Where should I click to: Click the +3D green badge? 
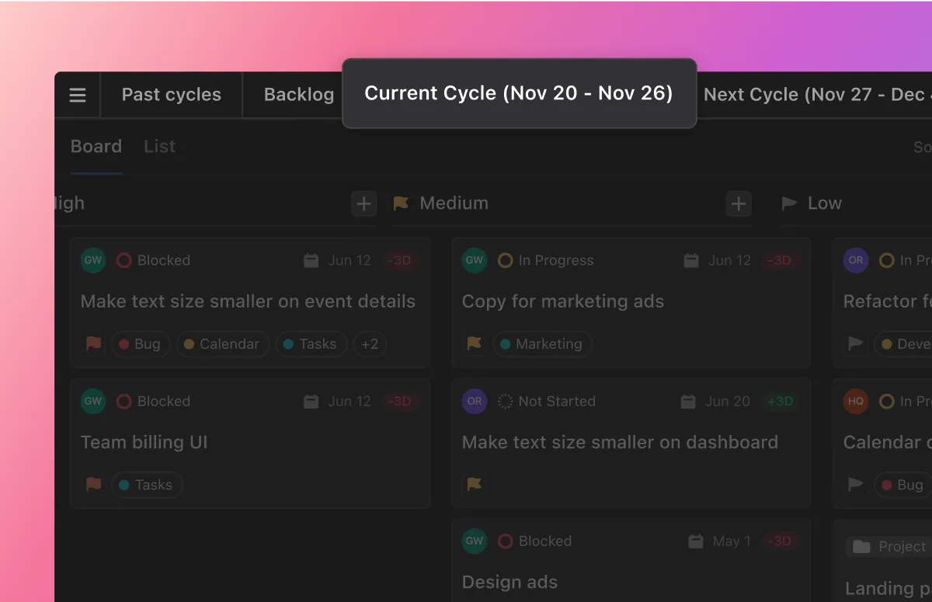781,401
